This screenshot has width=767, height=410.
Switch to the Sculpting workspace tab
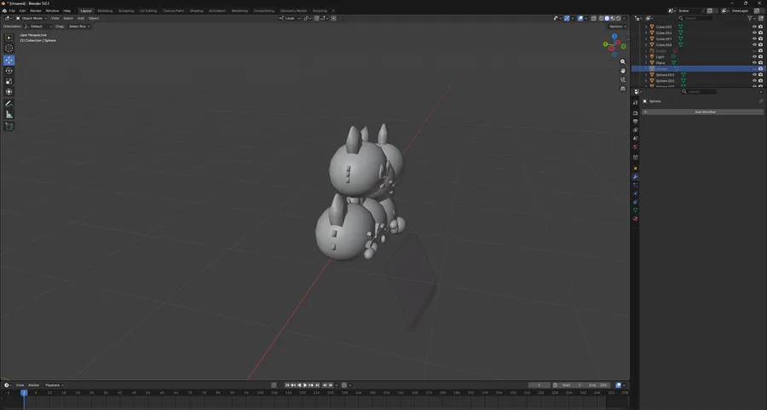(126, 11)
